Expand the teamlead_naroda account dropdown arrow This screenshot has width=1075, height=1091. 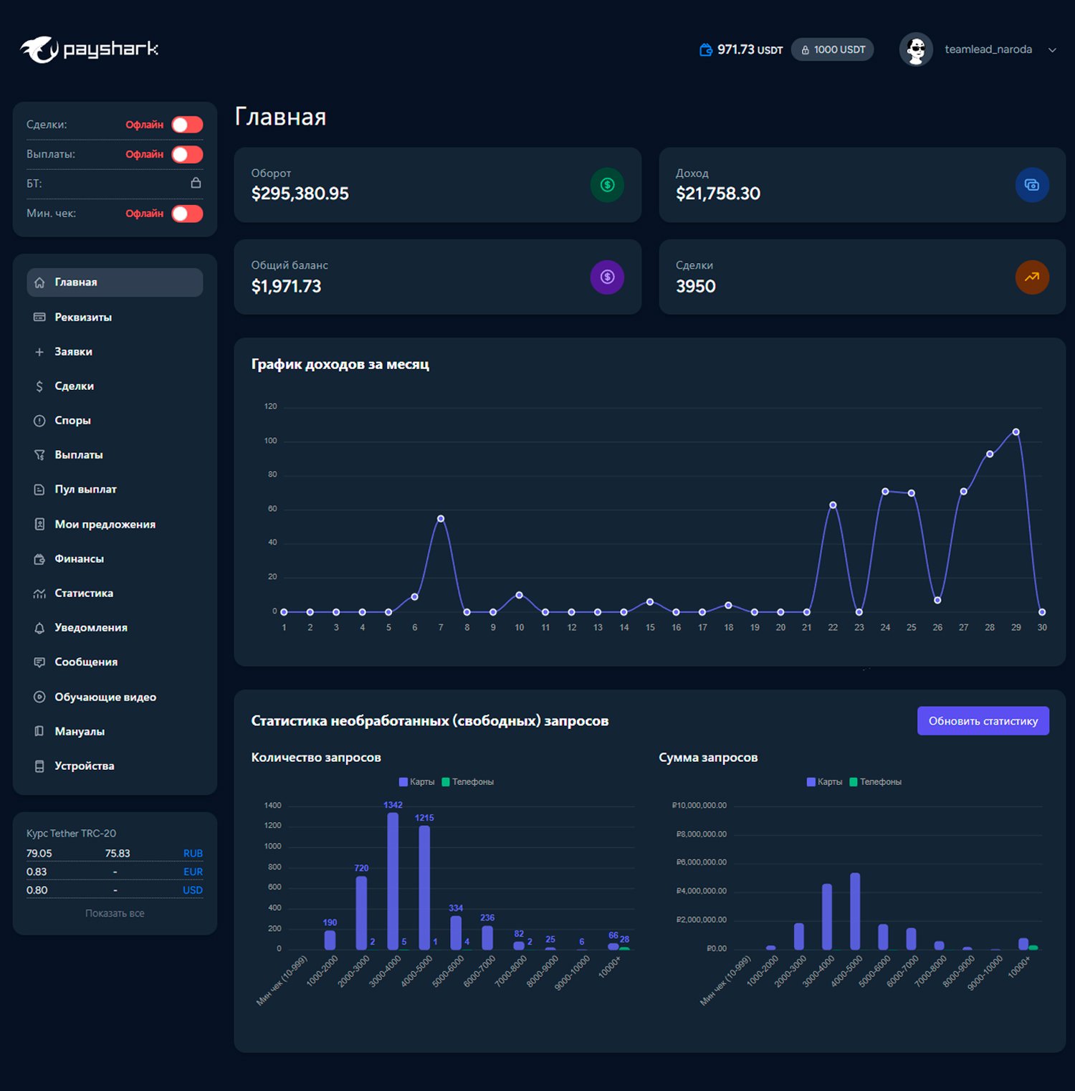pos(1052,50)
